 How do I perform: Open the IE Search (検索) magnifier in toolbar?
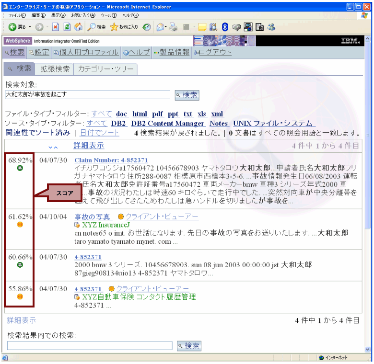pyautogui.click(x=96, y=27)
